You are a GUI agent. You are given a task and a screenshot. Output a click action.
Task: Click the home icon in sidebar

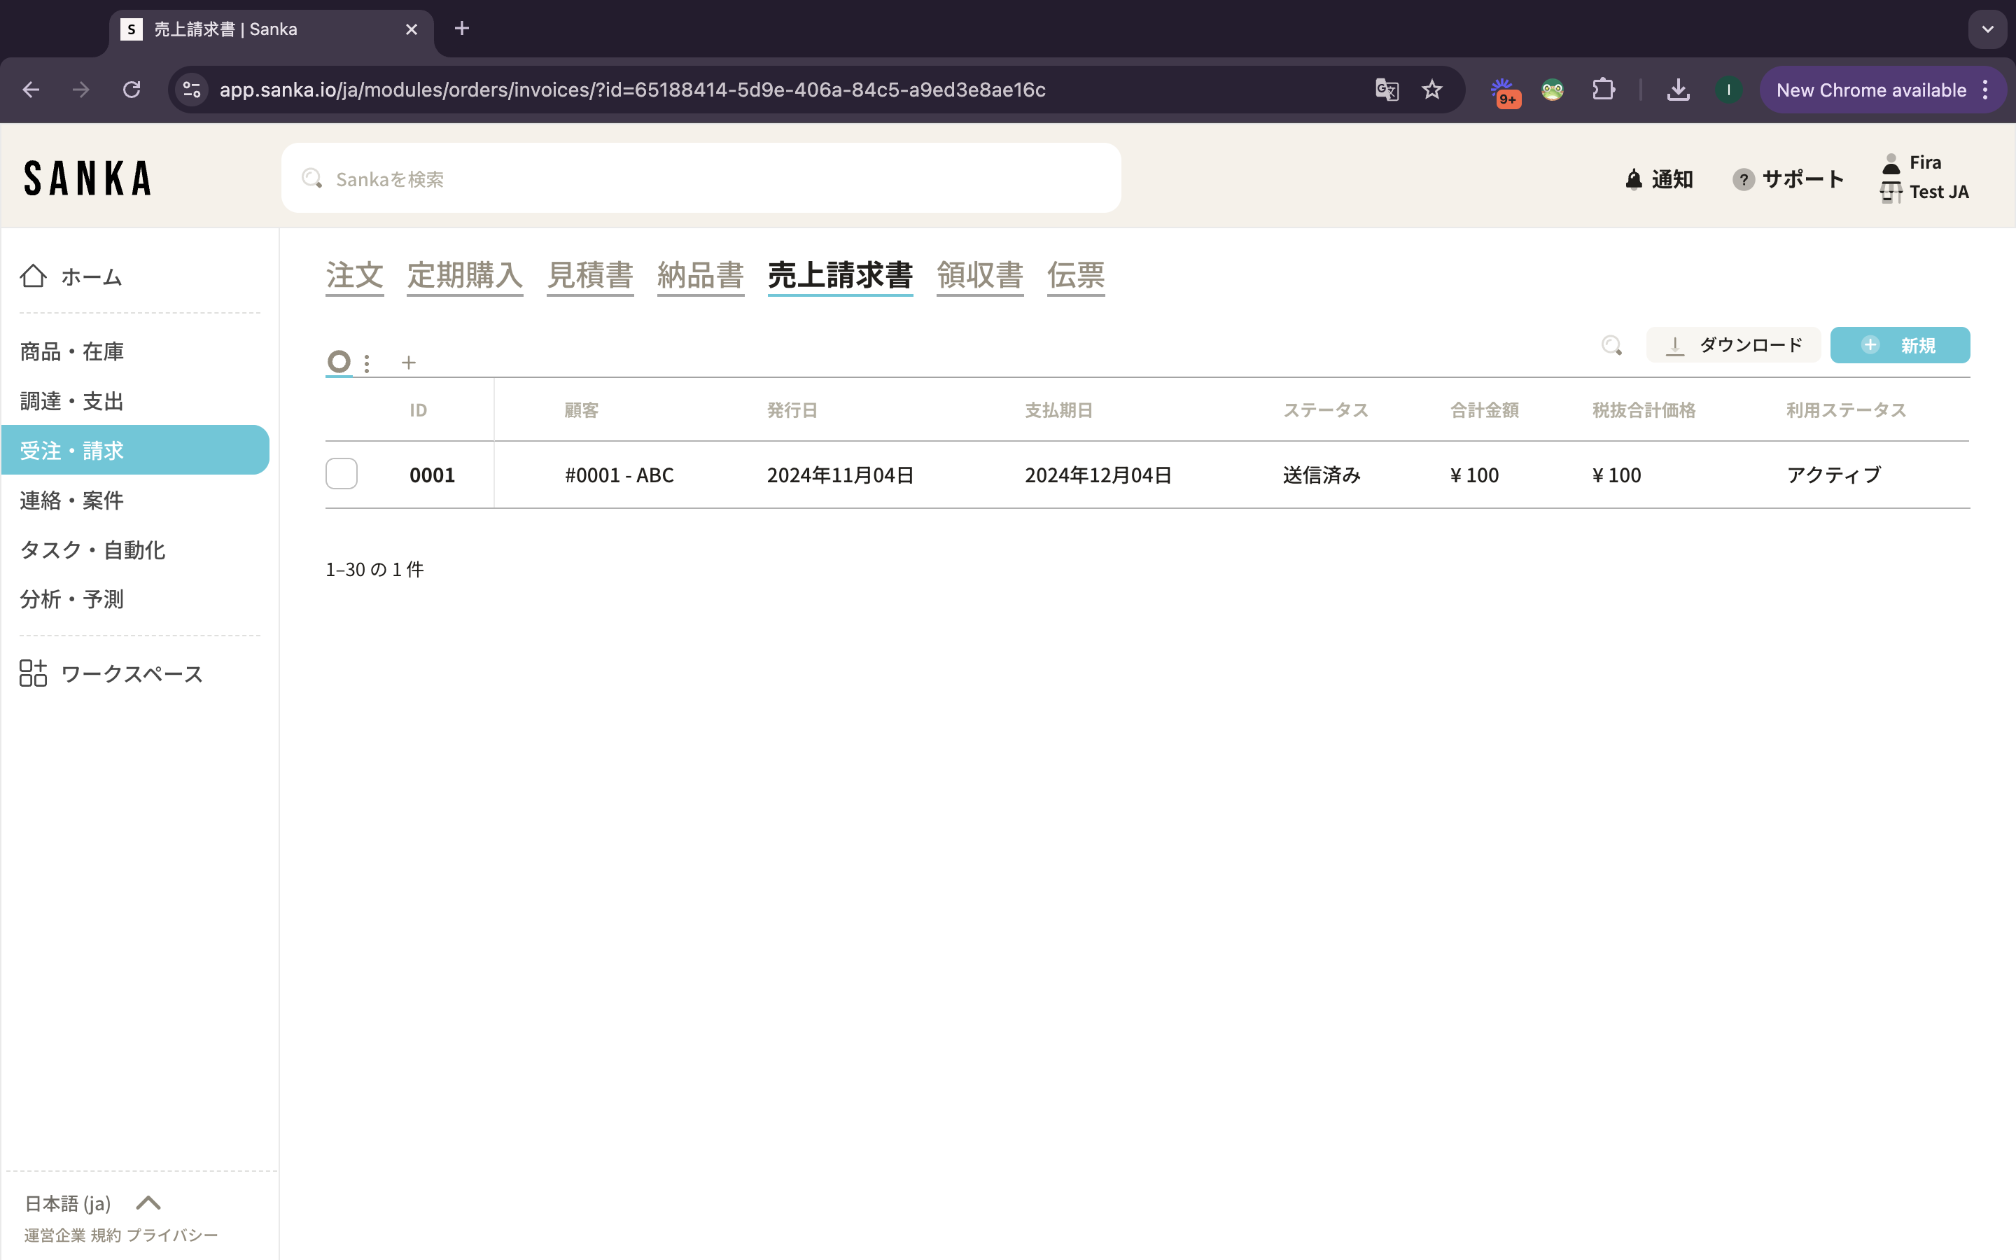34,276
